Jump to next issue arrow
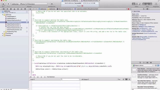Image resolution: width=160 pixels, height=90 pixels. pos(130,9)
